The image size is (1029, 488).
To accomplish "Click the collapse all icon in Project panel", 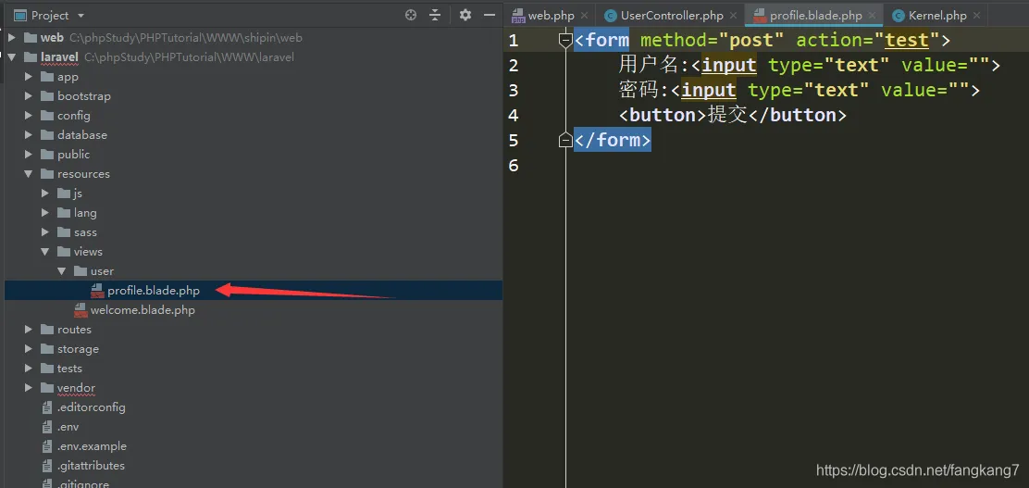I will [435, 15].
